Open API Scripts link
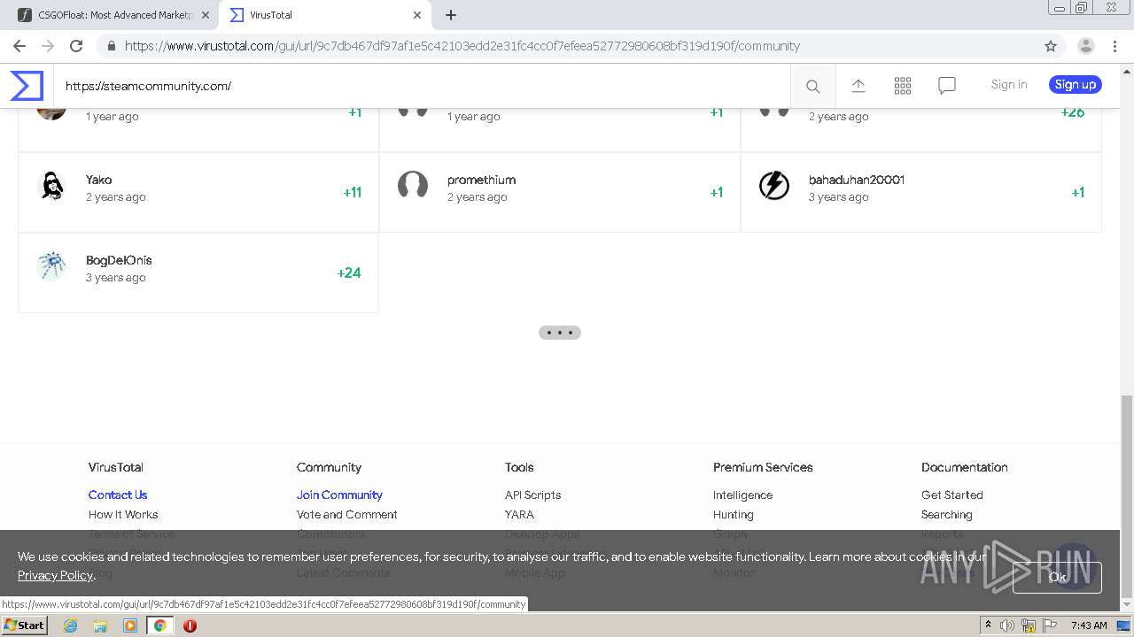This screenshot has height=637, width=1134. (x=533, y=495)
